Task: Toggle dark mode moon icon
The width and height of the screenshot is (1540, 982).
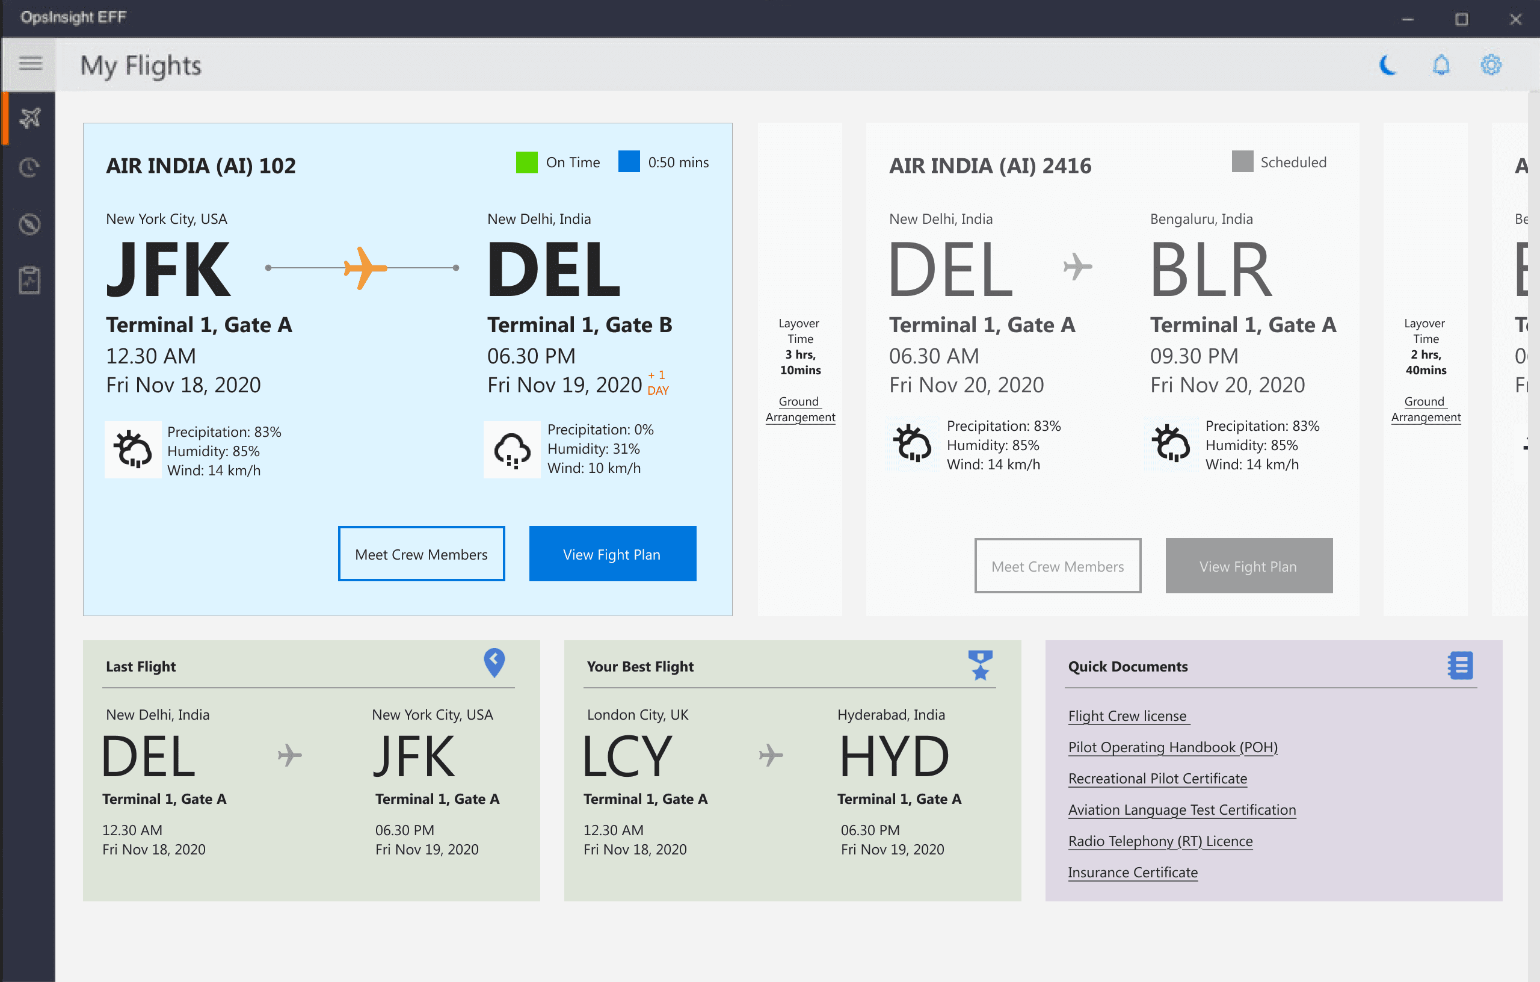Action: pos(1387,64)
